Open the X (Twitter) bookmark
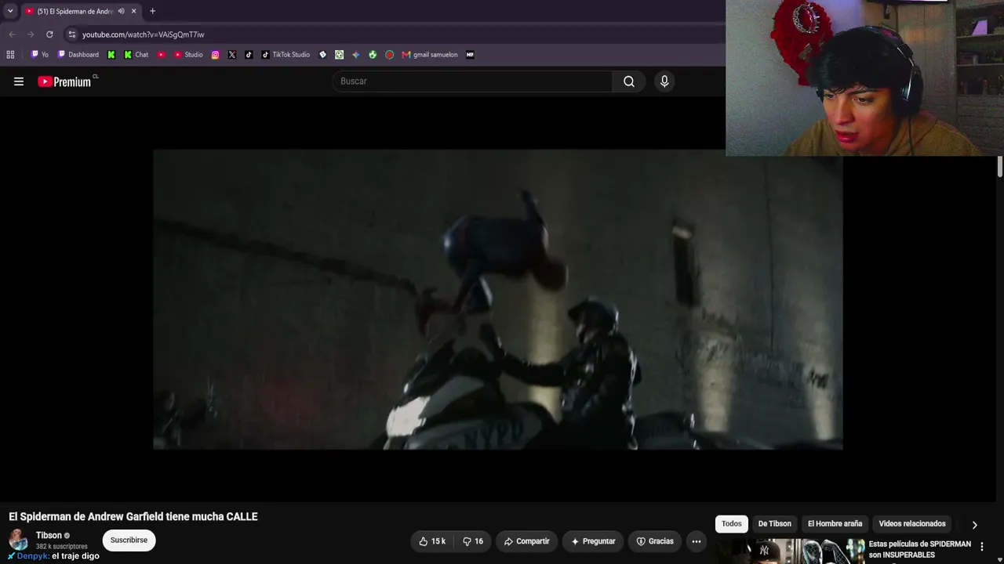The height and width of the screenshot is (564, 1004). click(232, 55)
